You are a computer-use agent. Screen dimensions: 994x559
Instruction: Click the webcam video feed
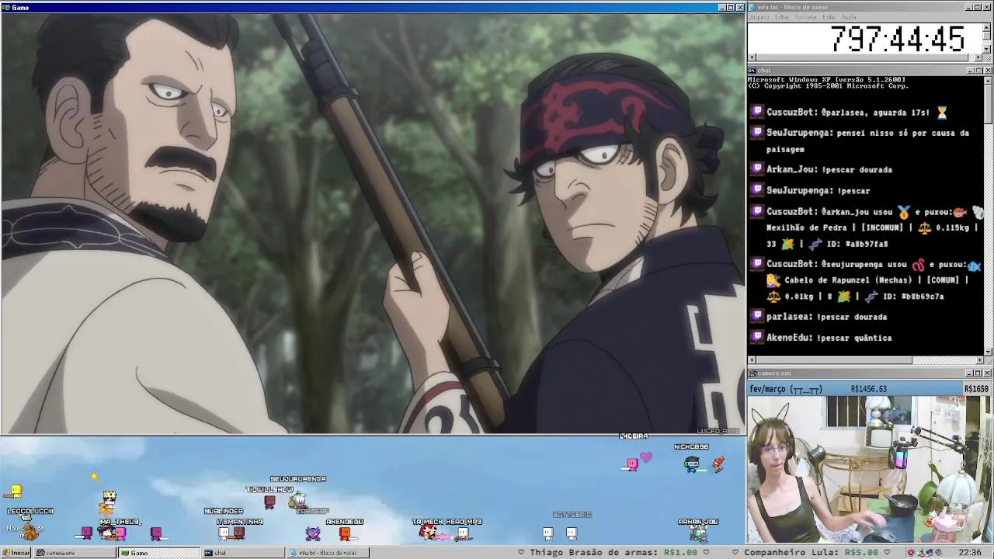point(869,470)
